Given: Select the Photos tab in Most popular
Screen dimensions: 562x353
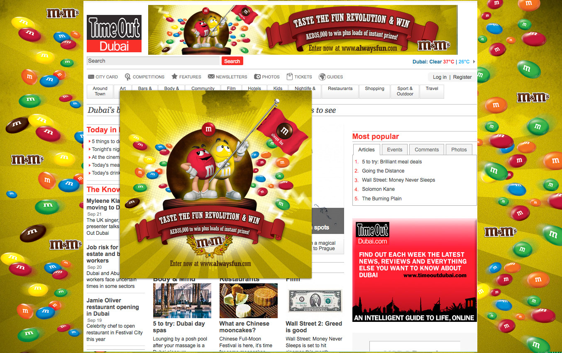Looking at the screenshot, I should [x=459, y=150].
